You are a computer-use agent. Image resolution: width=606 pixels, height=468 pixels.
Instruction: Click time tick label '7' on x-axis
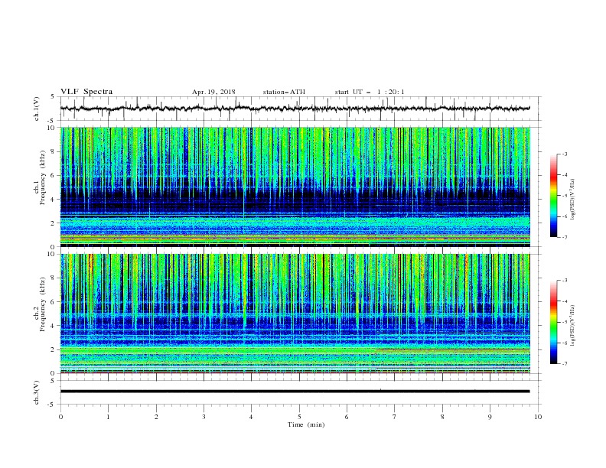(395, 417)
